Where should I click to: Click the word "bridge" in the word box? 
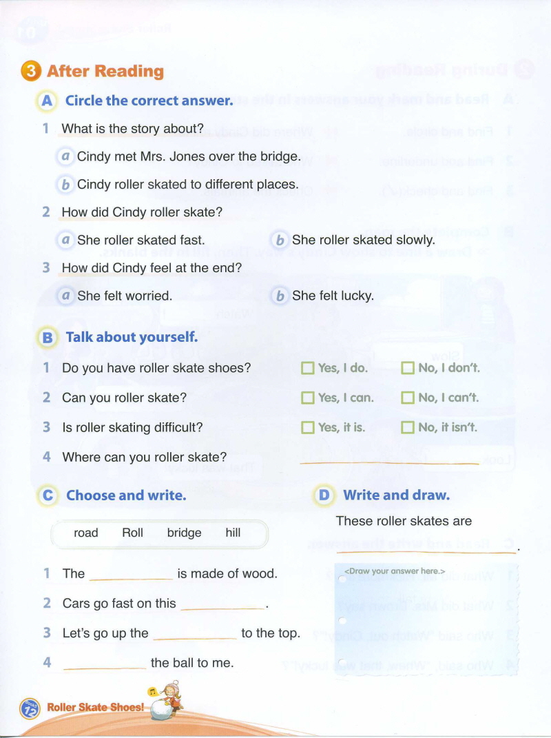pyautogui.click(x=184, y=533)
